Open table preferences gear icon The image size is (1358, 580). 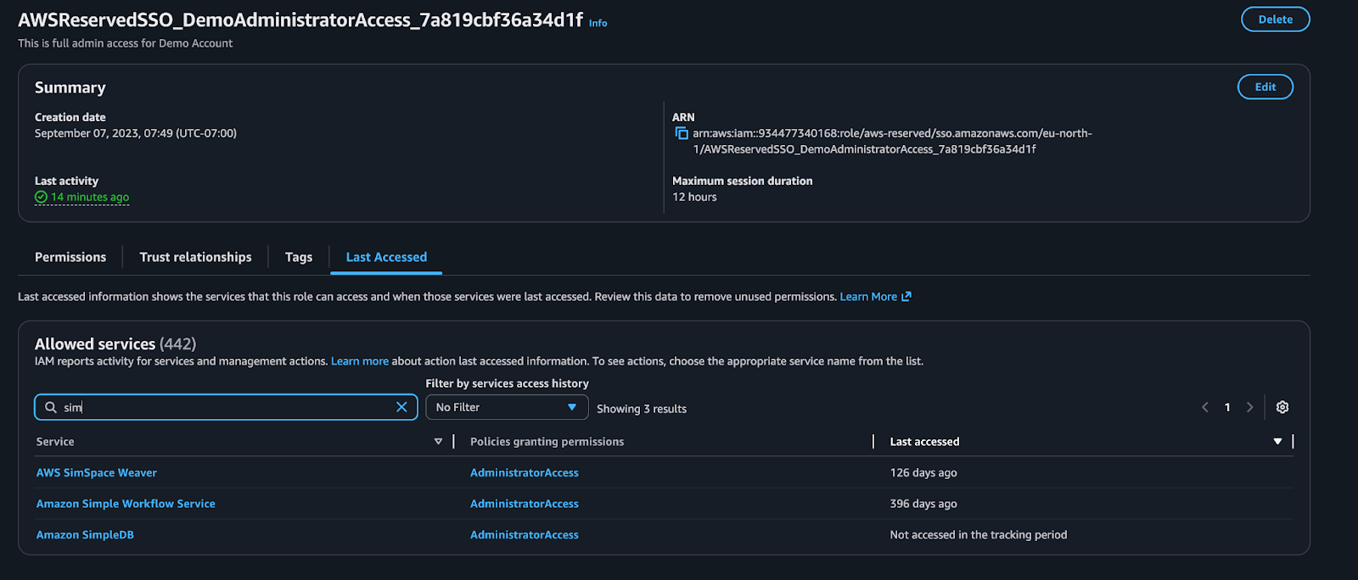point(1282,407)
